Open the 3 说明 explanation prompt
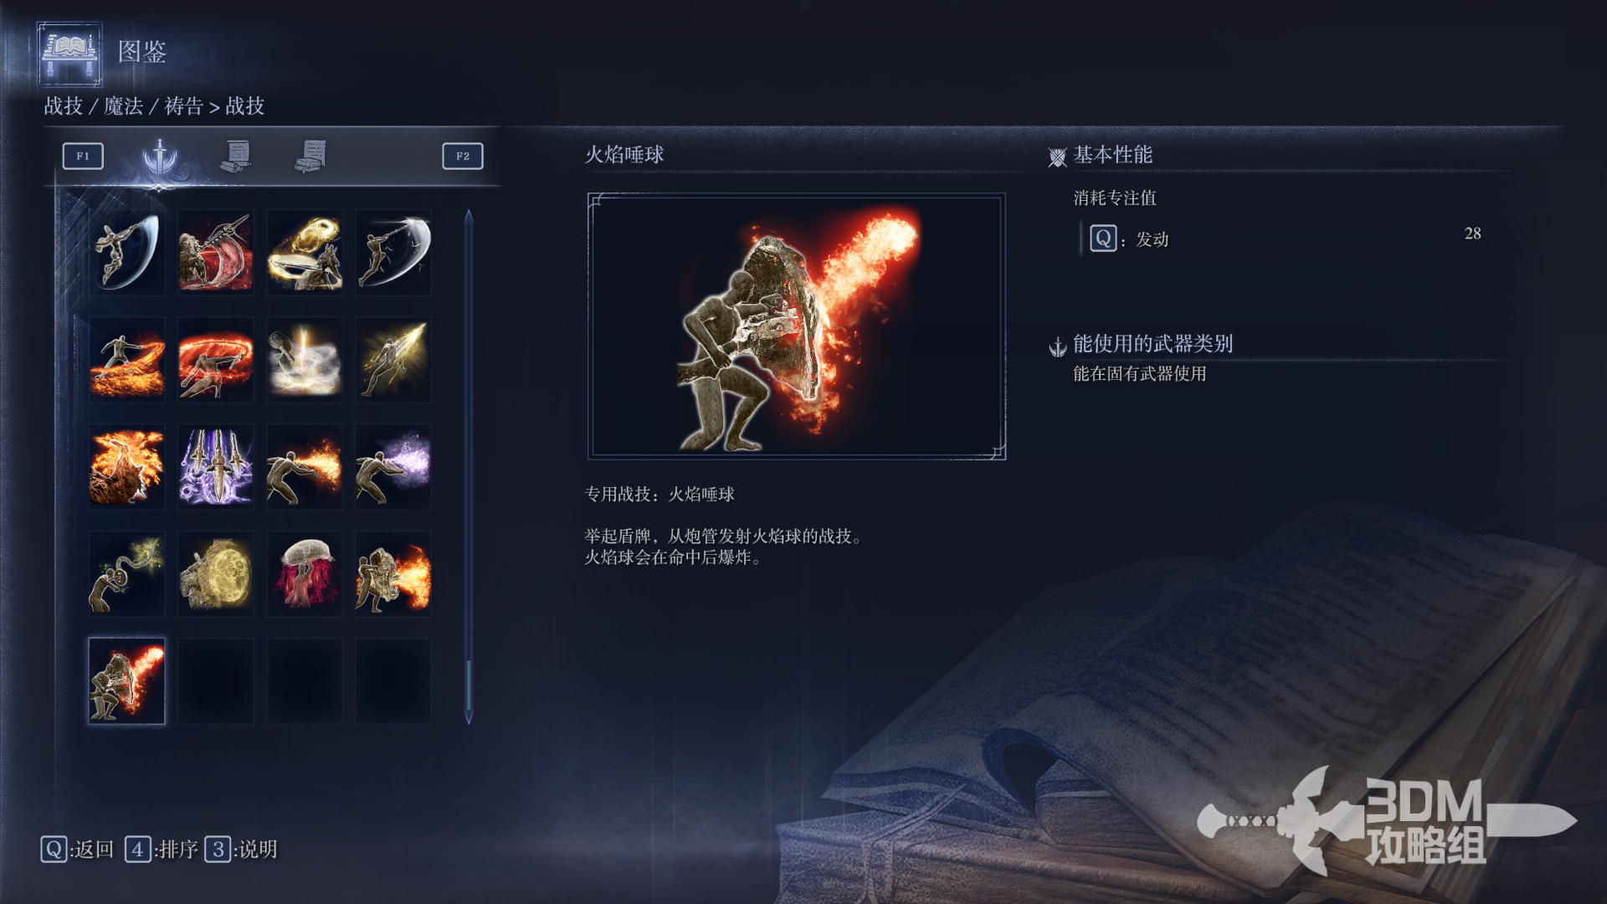This screenshot has height=904, width=1607. click(x=241, y=850)
